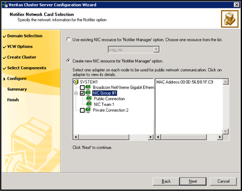Click the server graphic in header corner

coord(230,19)
